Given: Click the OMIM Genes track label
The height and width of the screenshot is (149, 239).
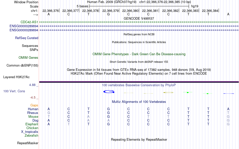Looking at the screenshot, I should (x=28, y=58).
